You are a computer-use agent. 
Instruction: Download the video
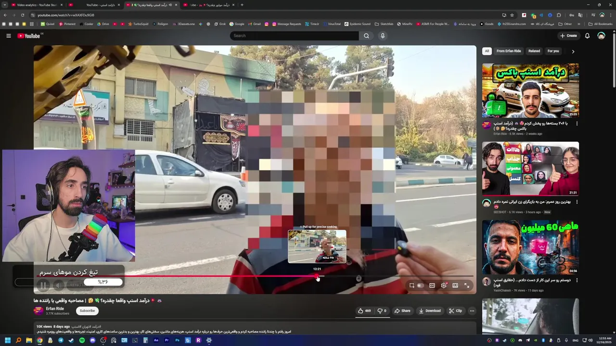(x=430, y=311)
